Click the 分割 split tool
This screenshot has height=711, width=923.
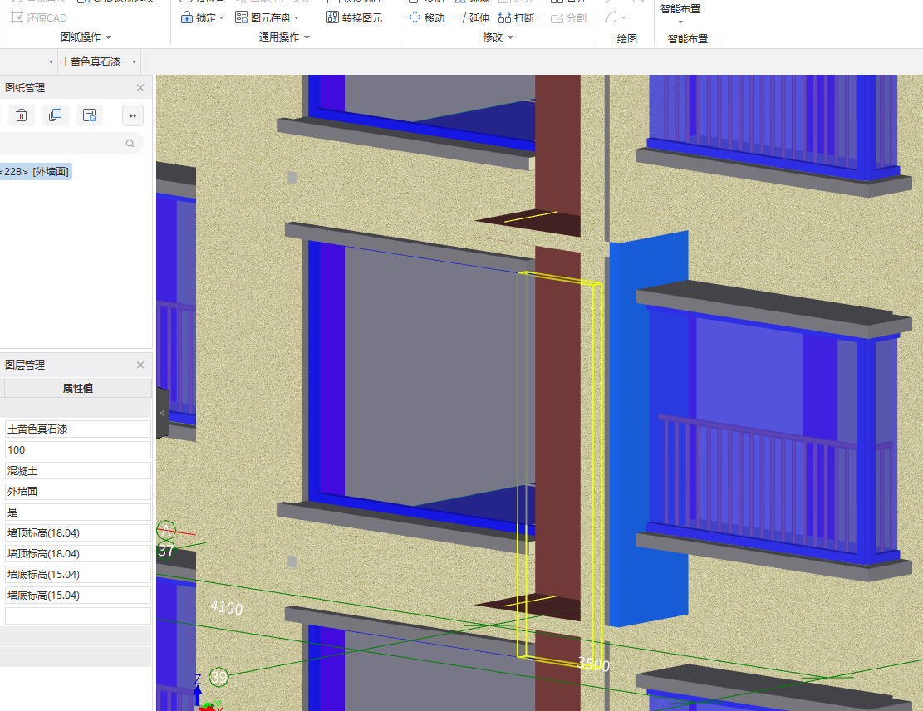568,17
